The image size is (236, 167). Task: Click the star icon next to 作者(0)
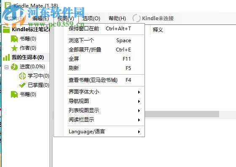(14, 48)
